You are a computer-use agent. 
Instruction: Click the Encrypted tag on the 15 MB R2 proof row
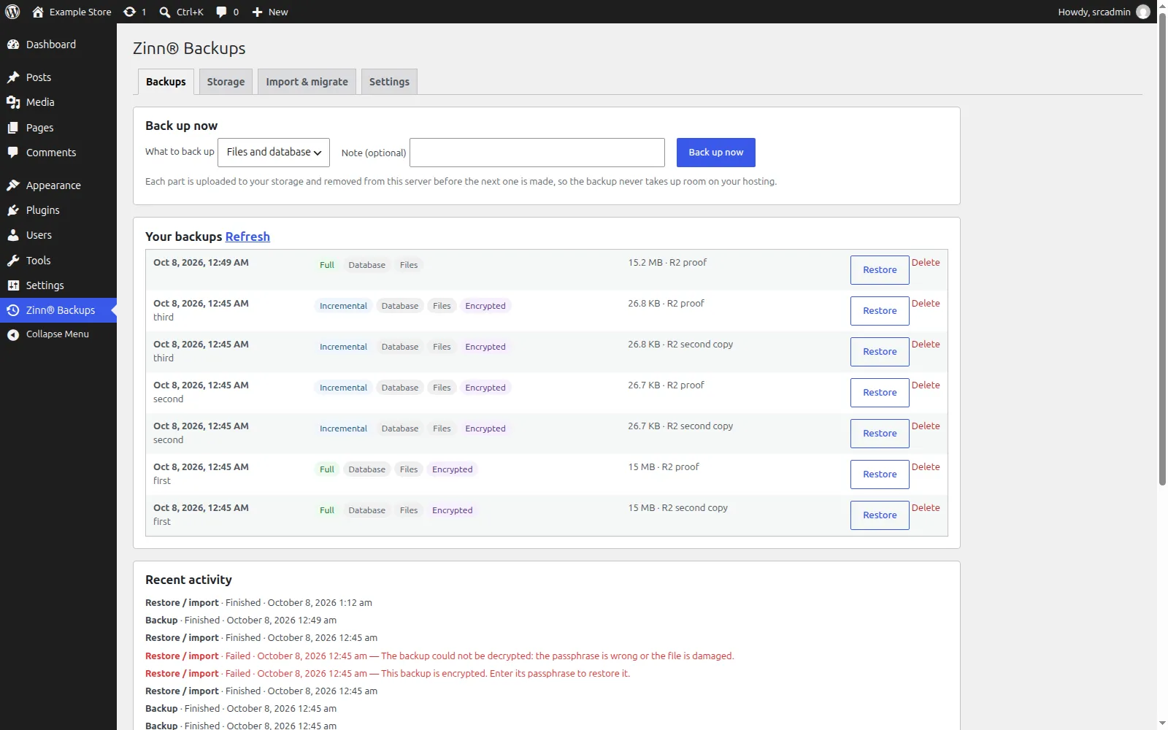coord(452,469)
